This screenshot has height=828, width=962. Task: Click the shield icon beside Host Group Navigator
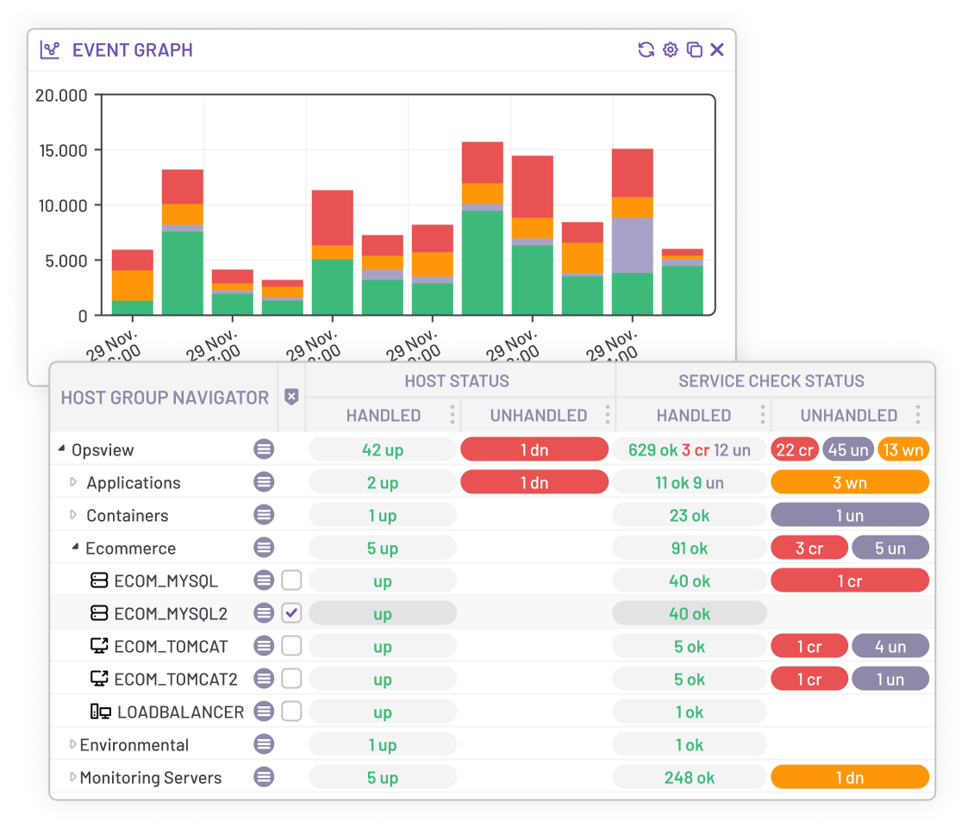click(291, 398)
